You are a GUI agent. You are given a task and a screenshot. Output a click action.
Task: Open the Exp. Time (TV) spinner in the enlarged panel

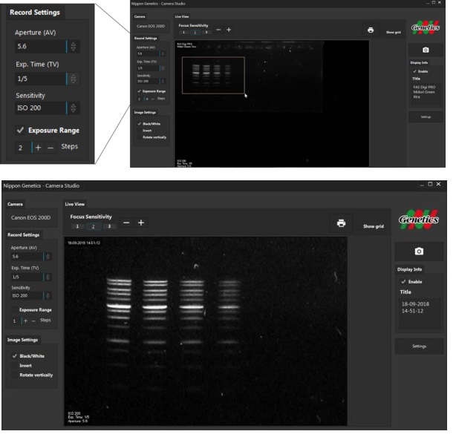coord(71,77)
